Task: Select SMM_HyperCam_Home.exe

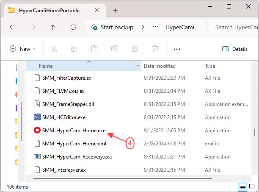Action: (x=74, y=131)
